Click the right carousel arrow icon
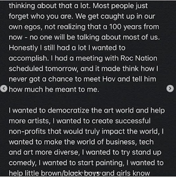 point(170,88)
